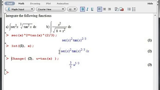
Task: Switch to the Math tab
Action: click(21, 3)
